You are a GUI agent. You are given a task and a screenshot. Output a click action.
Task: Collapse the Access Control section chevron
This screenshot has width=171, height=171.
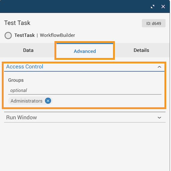click(x=159, y=67)
